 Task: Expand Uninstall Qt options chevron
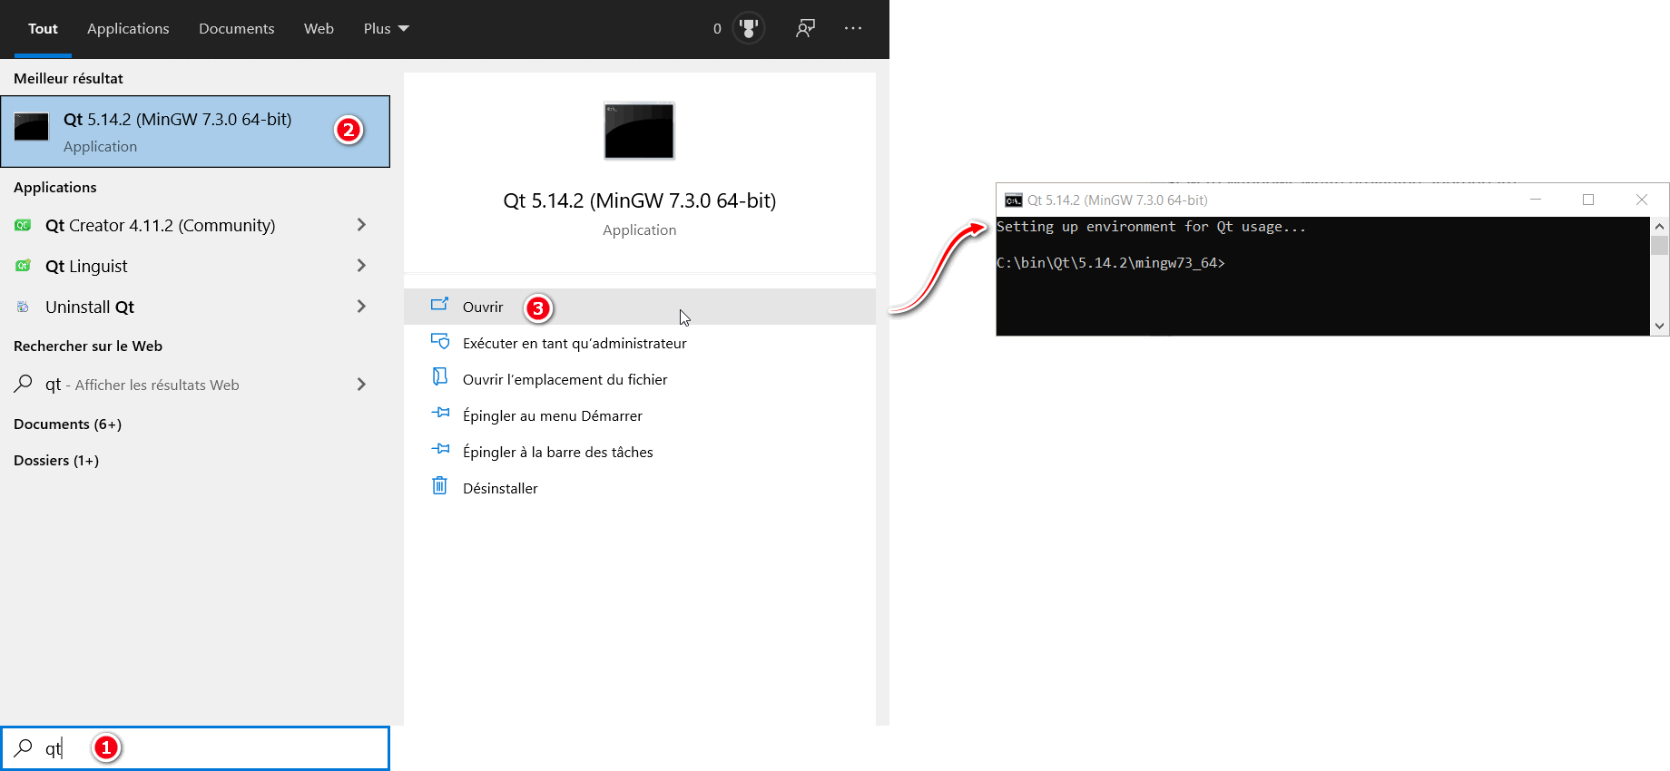click(361, 307)
